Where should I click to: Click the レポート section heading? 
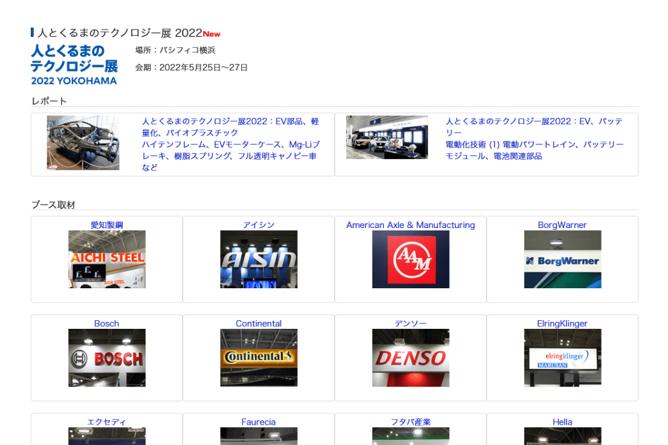click(49, 101)
